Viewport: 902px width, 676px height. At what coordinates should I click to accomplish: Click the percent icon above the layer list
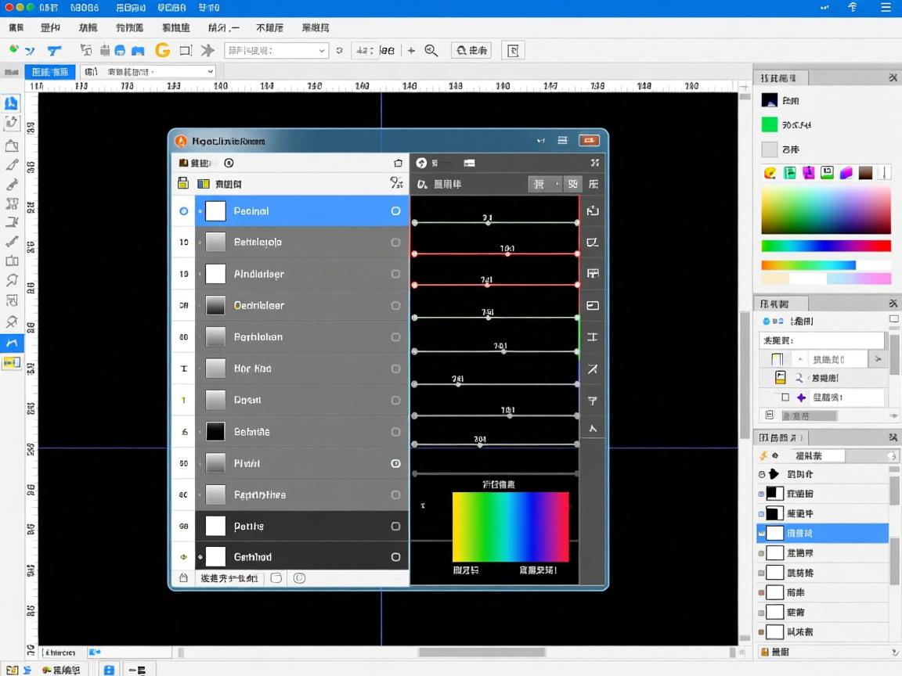(x=395, y=183)
